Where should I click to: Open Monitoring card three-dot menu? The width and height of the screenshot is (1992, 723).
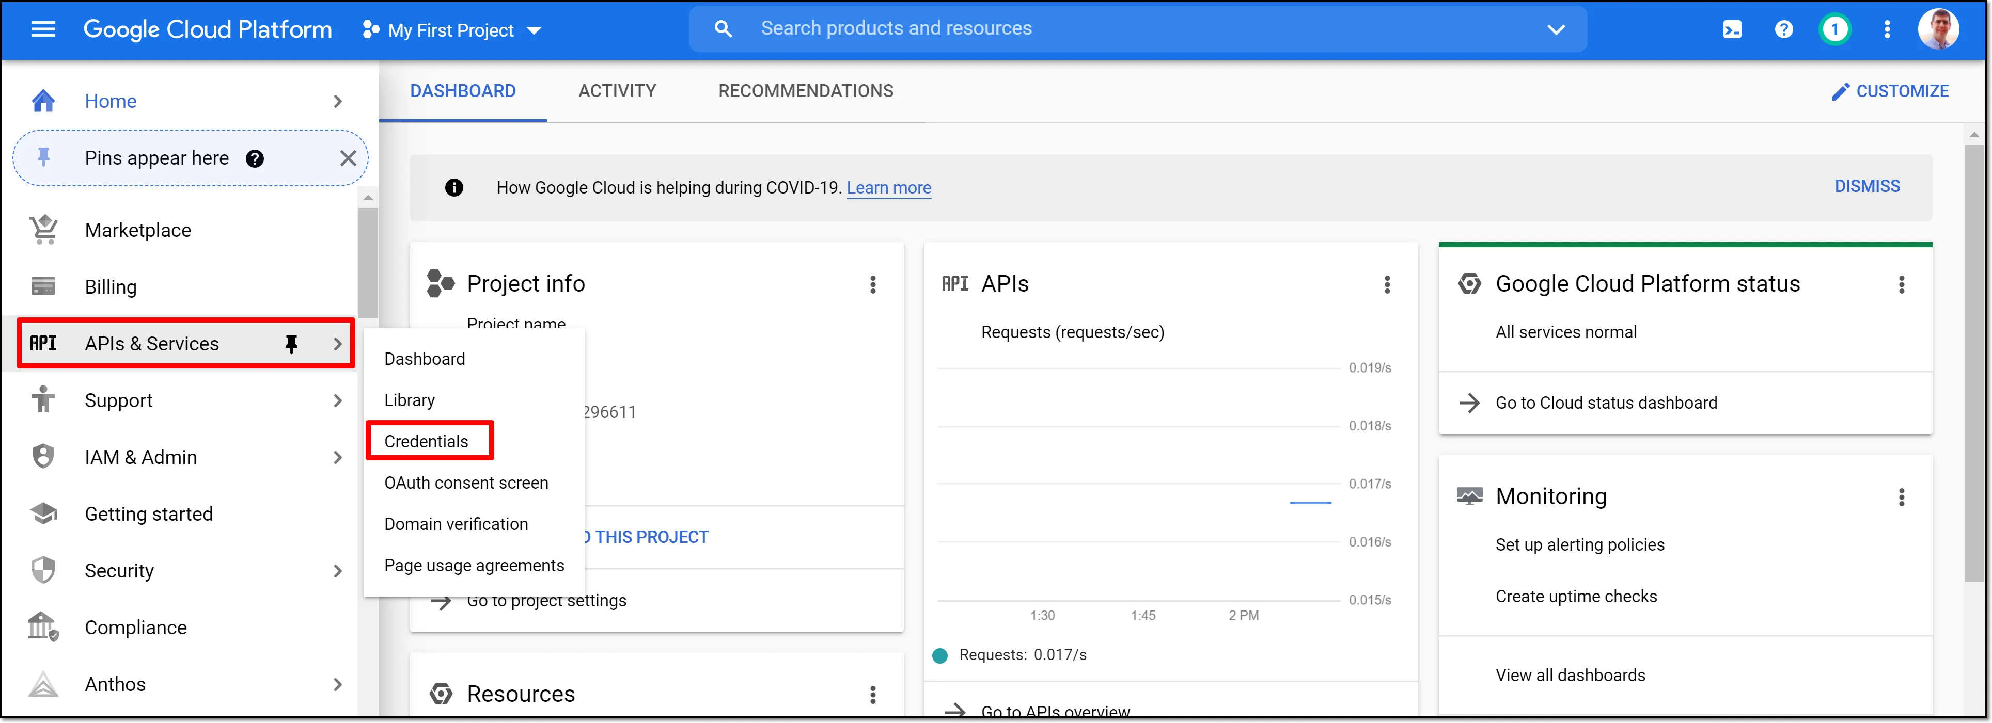pos(1901,496)
